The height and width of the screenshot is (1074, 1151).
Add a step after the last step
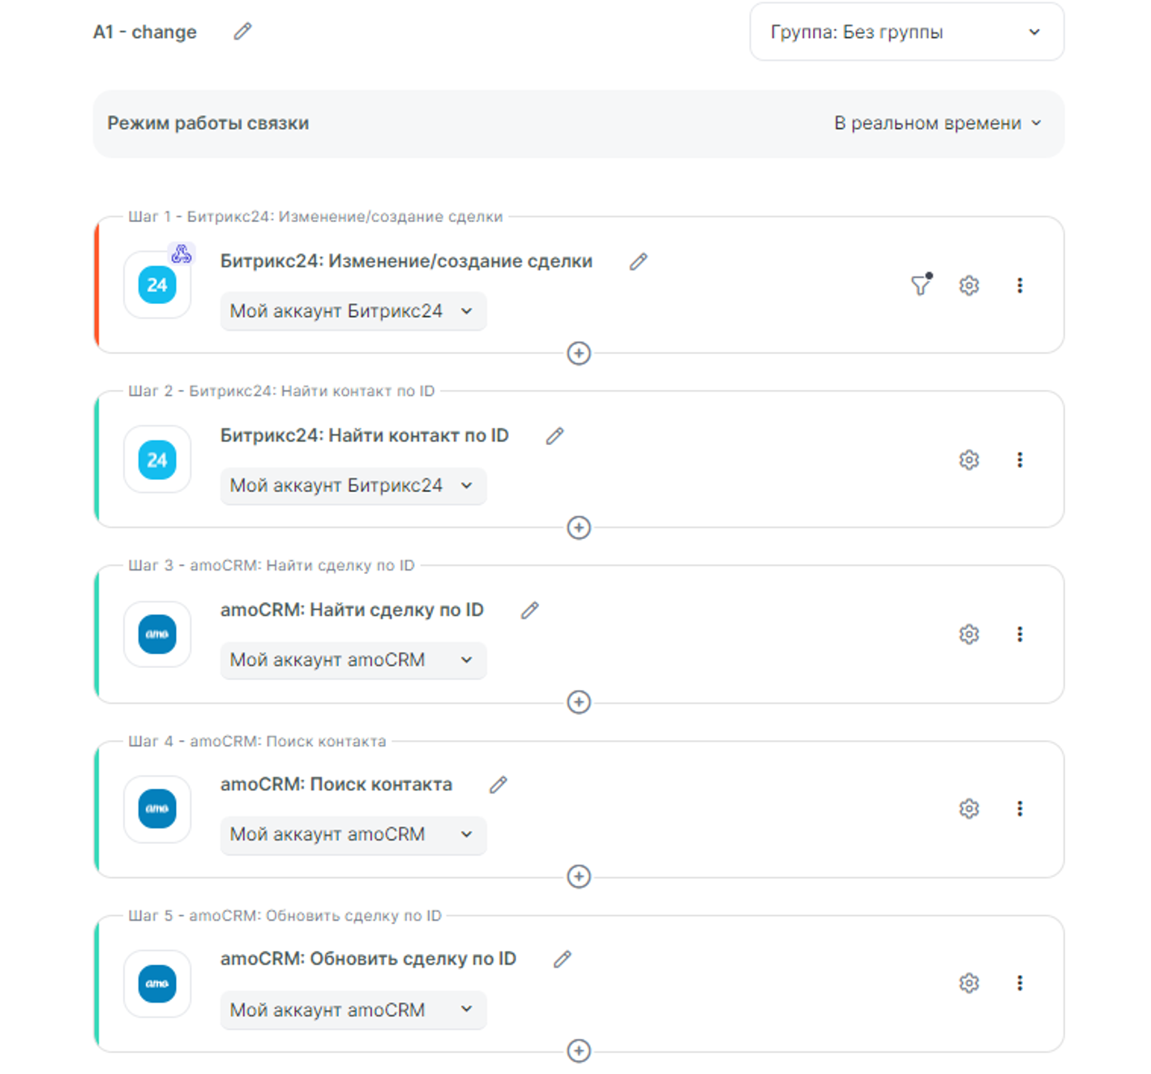(x=579, y=1051)
